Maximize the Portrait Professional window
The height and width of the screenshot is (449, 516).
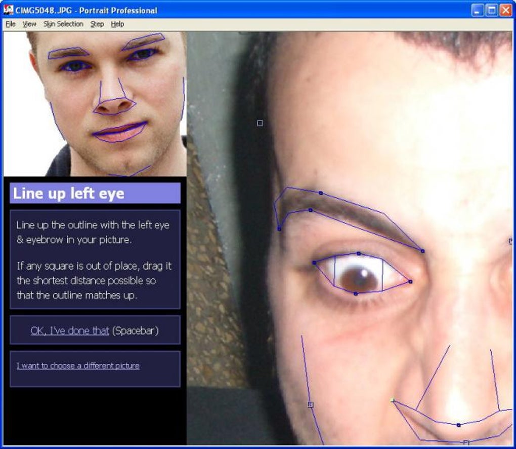pyautogui.click(x=492, y=10)
